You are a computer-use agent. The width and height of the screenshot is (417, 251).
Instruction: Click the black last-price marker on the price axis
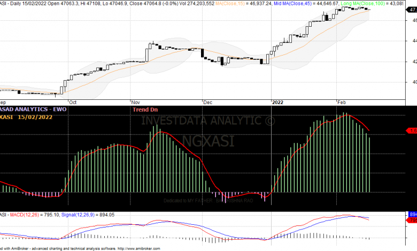pyautogui.click(x=412, y=10)
